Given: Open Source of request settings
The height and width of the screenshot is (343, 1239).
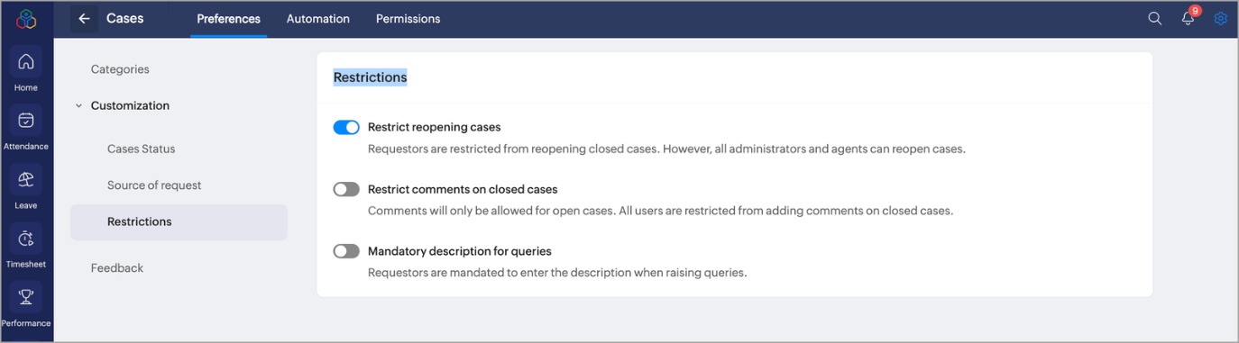Looking at the screenshot, I should (154, 185).
